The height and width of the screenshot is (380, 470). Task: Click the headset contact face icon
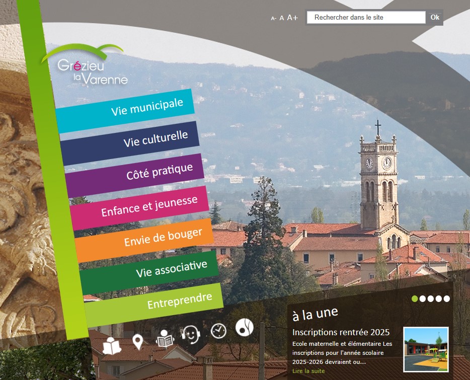click(x=191, y=334)
